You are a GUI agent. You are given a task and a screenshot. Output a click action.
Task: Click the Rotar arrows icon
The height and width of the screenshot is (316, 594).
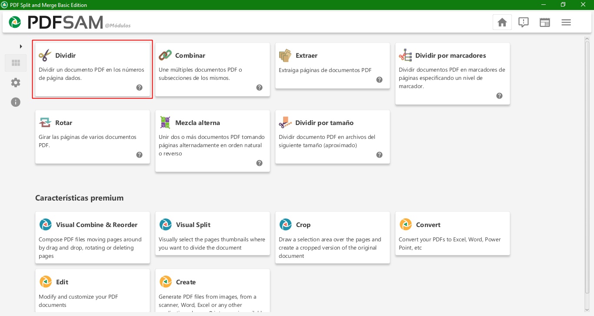click(45, 122)
